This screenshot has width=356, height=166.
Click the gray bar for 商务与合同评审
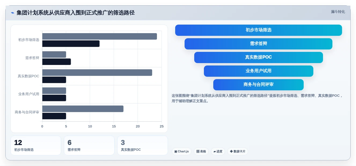(83, 109)
